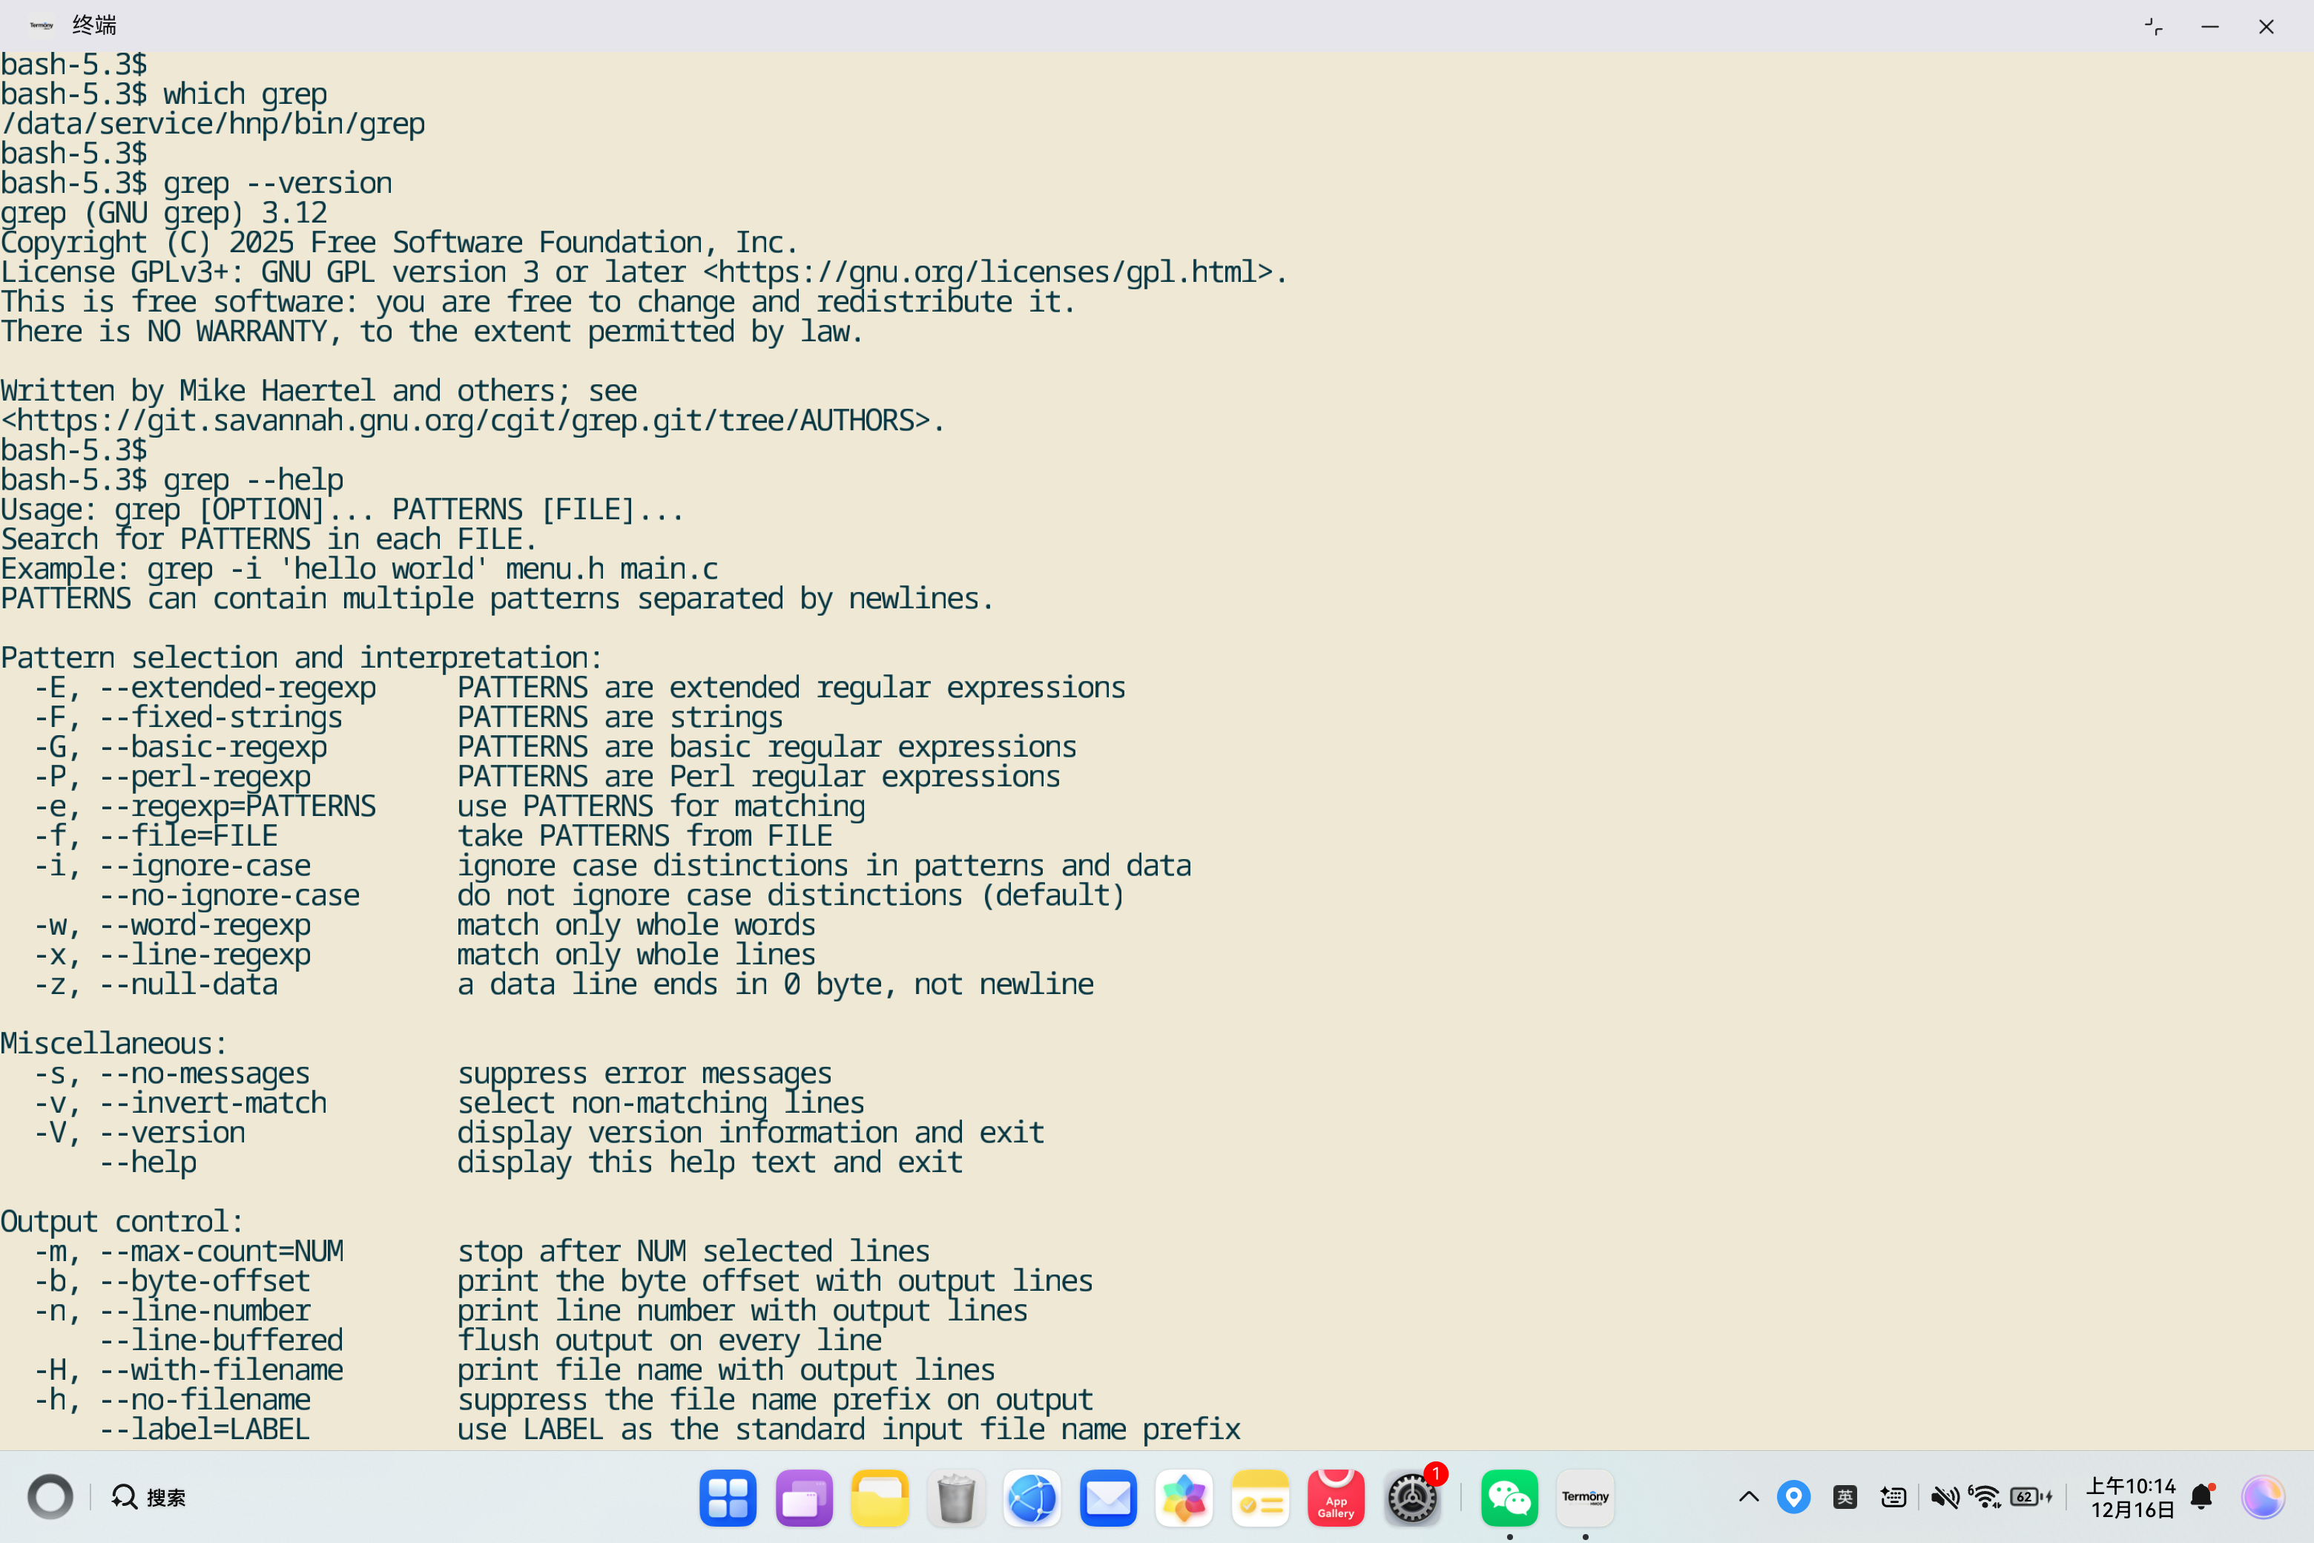The height and width of the screenshot is (1543, 2314).
Task: Open Settings gear with notification badge
Action: click(1412, 1498)
